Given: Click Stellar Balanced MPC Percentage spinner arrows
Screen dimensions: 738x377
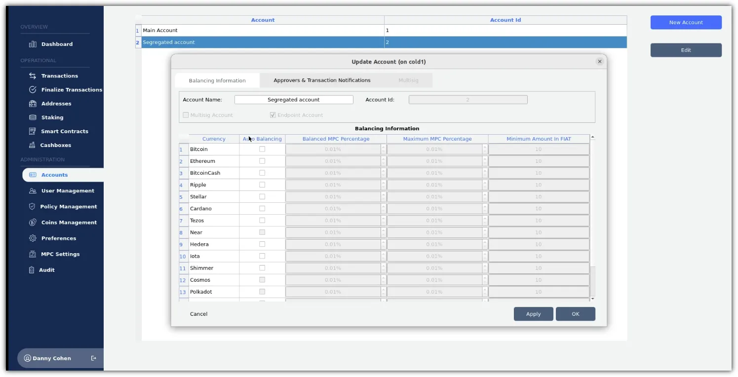Looking at the screenshot, I should pyautogui.click(x=384, y=196).
